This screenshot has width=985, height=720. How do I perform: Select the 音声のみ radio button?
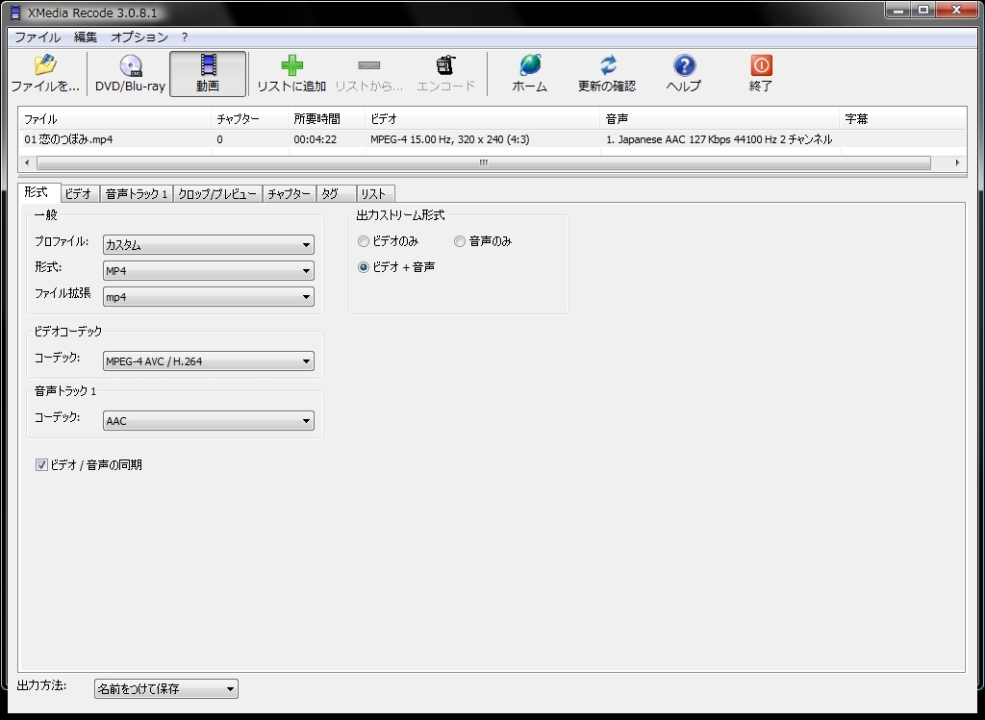pos(459,241)
